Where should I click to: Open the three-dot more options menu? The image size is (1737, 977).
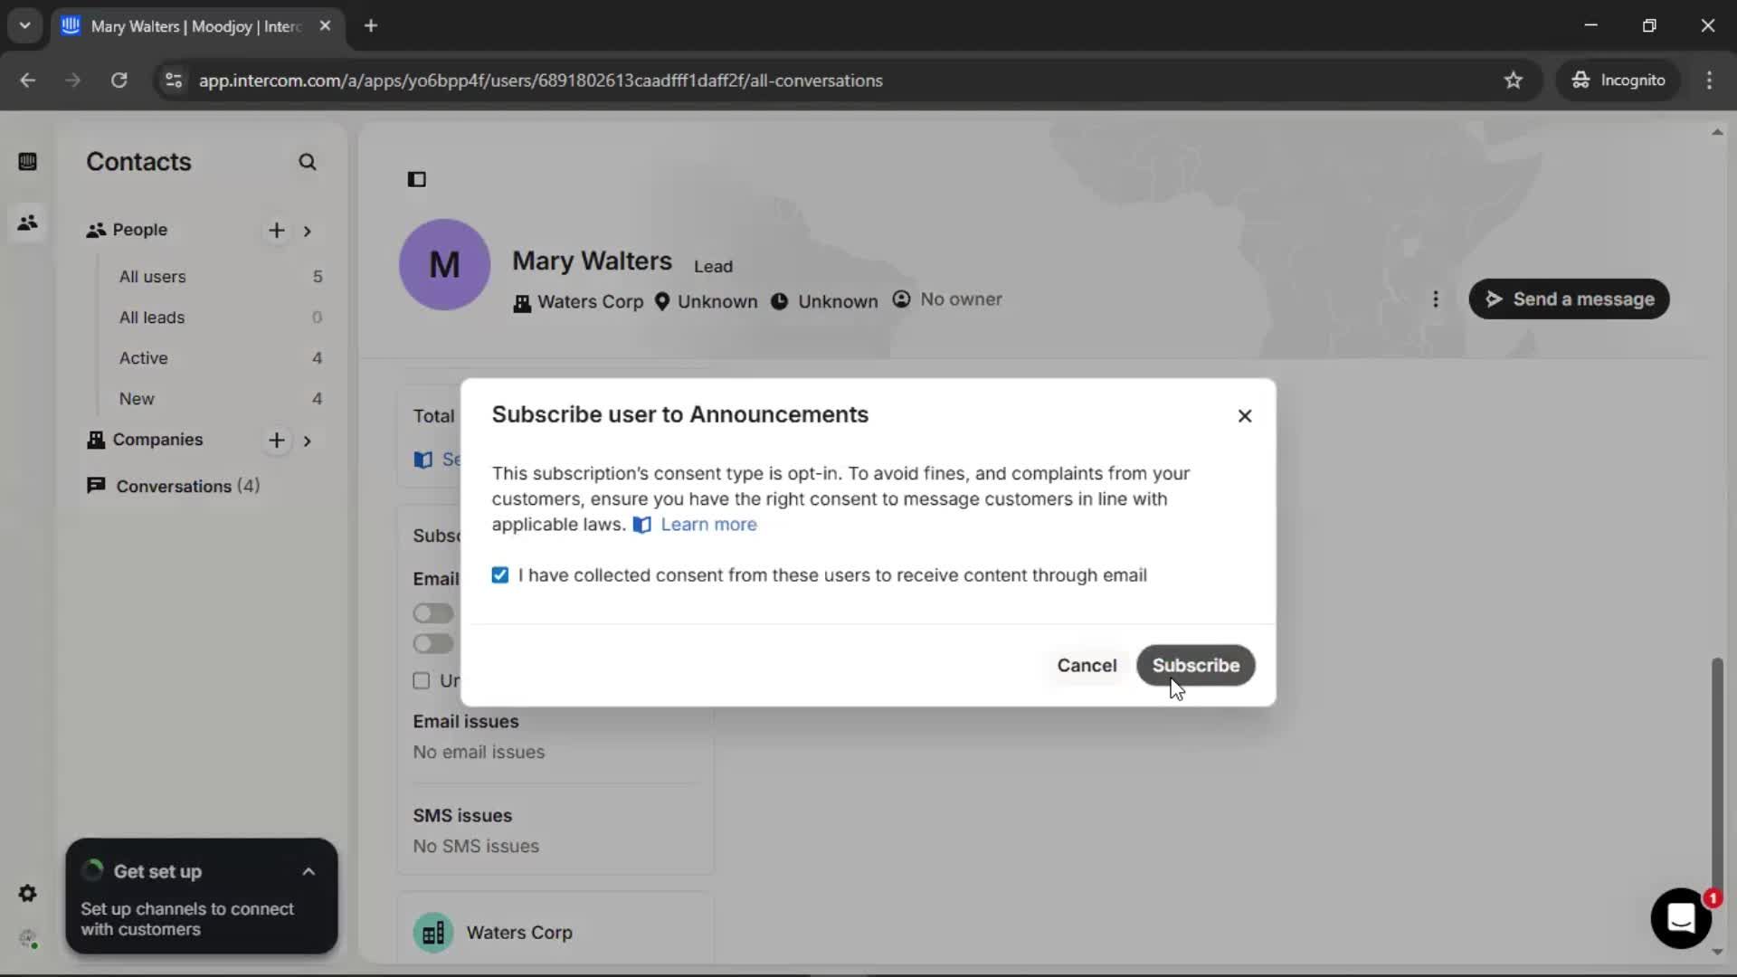pyautogui.click(x=1436, y=299)
